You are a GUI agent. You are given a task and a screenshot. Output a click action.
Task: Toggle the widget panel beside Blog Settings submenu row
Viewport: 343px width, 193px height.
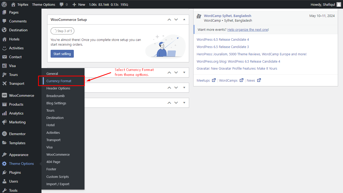click(x=184, y=103)
